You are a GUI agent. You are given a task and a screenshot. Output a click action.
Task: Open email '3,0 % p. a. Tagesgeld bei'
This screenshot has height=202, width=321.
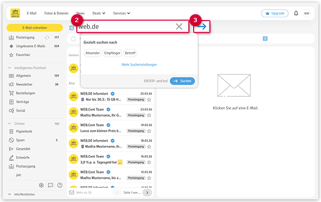[110, 159]
